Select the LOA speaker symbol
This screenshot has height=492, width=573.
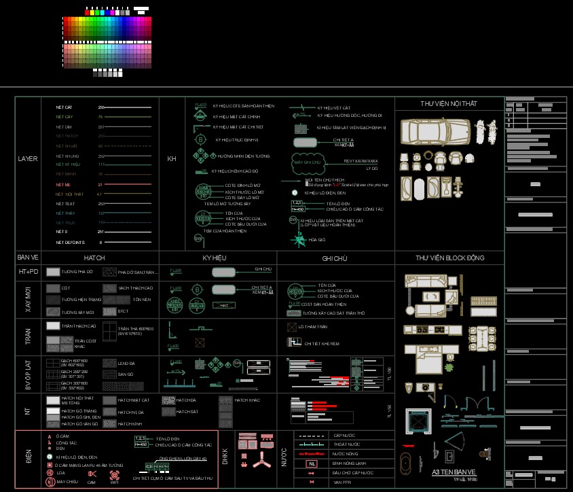tap(50, 472)
